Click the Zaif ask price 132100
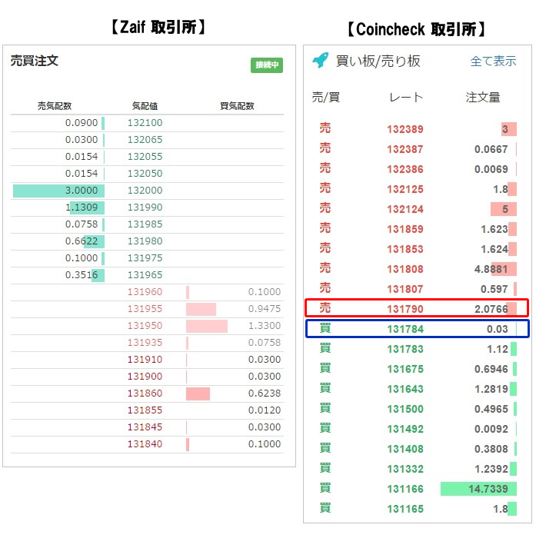 coord(145,123)
